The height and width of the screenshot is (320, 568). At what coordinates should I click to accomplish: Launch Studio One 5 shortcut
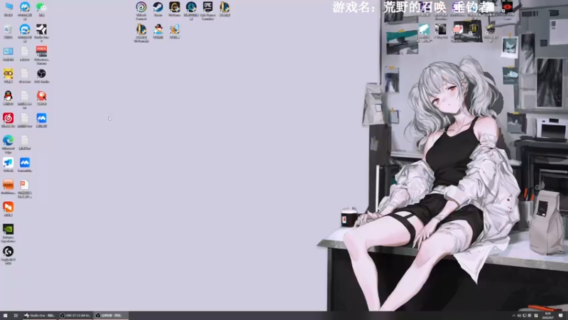point(41,33)
